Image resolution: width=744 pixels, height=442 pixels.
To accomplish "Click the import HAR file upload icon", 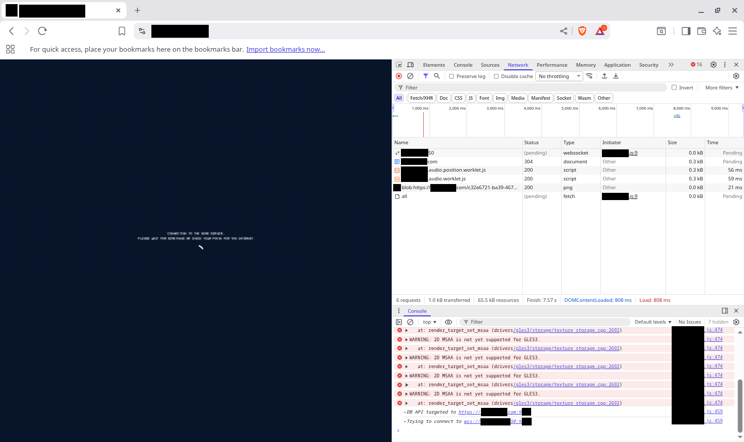I will [605, 76].
